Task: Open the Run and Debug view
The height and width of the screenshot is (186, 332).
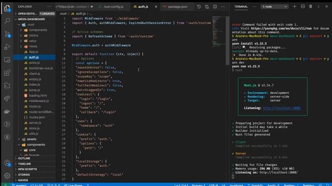Action: point(7,47)
